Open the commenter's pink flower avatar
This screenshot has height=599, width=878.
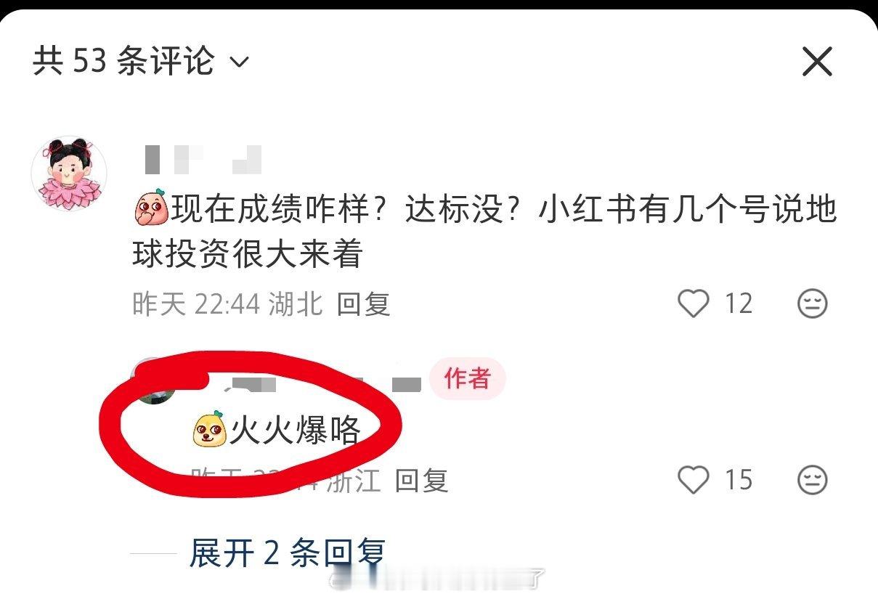click(x=69, y=174)
